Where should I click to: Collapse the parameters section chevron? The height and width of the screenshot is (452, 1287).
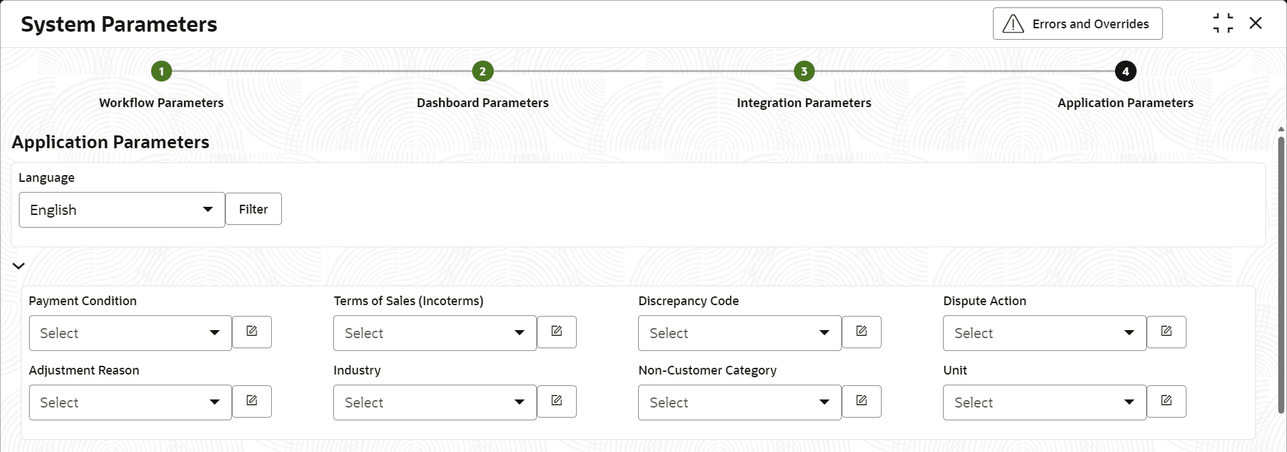coord(19,266)
